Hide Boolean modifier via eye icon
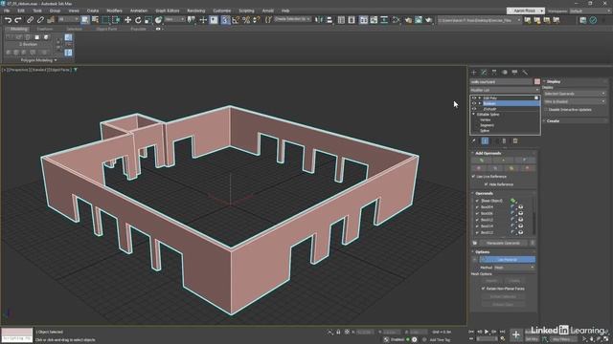This screenshot has height=344, width=613. click(x=474, y=103)
